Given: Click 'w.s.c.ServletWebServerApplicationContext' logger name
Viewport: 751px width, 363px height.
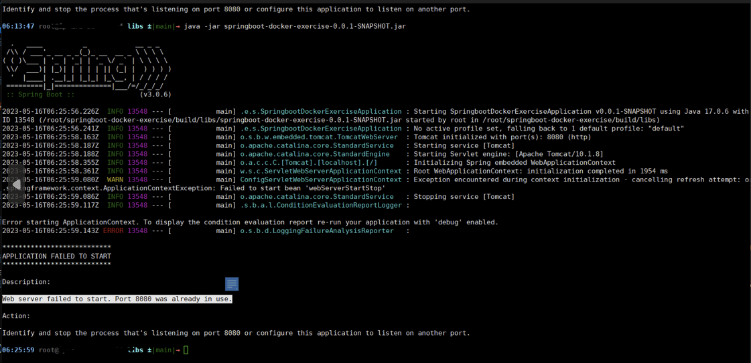Looking at the screenshot, I should pyautogui.click(x=320, y=171).
